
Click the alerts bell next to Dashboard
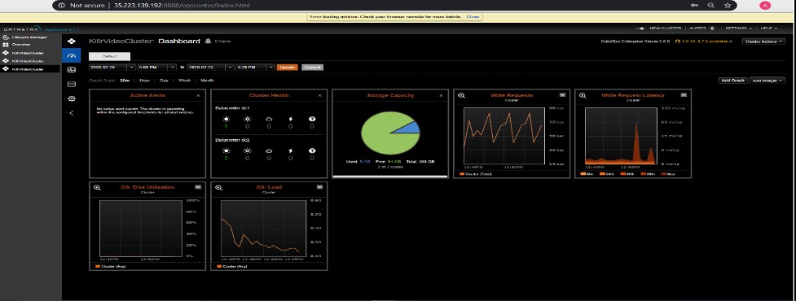pos(208,41)
